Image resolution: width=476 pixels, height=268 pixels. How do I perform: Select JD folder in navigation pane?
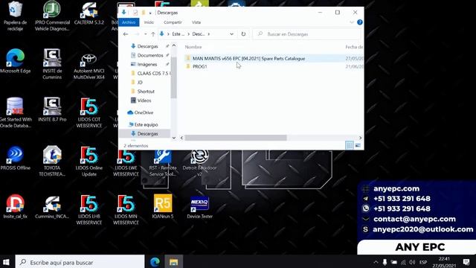click(140, 83)
